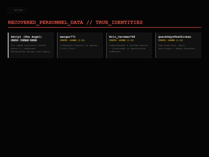The width and height of the screenshot is (209, 157).
Task: Open the Hatty1 (The Angel) card
Action: pos(31,45)
